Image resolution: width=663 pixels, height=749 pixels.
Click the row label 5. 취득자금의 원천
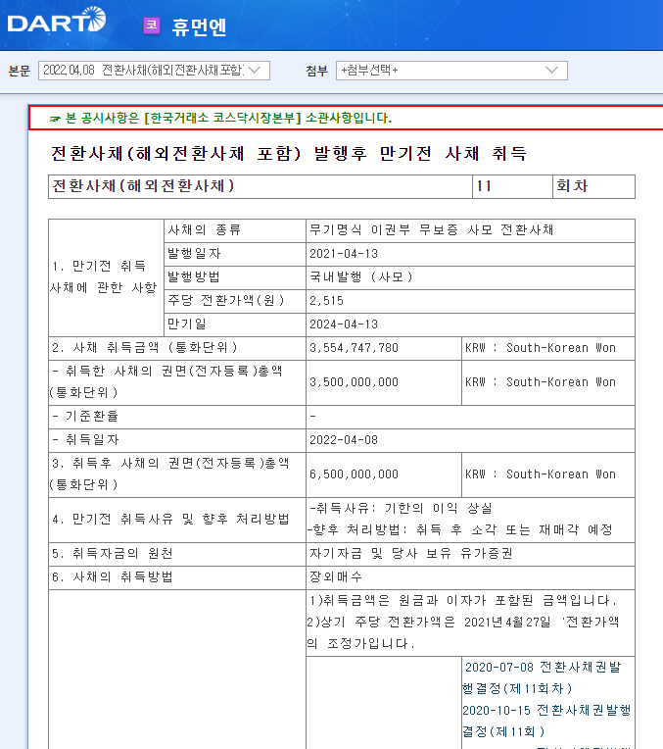113,554
